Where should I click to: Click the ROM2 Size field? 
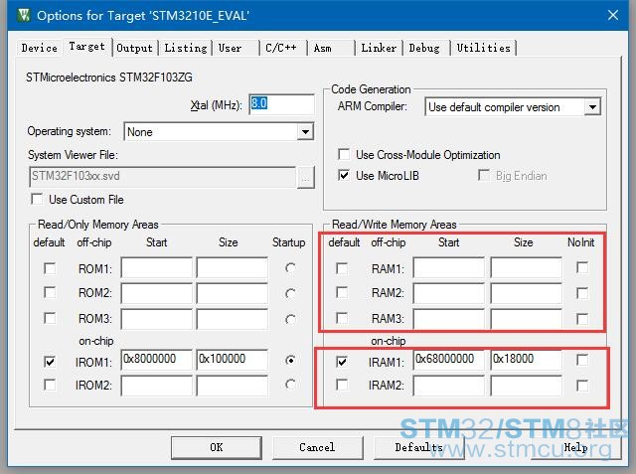(x=232, y=293)
